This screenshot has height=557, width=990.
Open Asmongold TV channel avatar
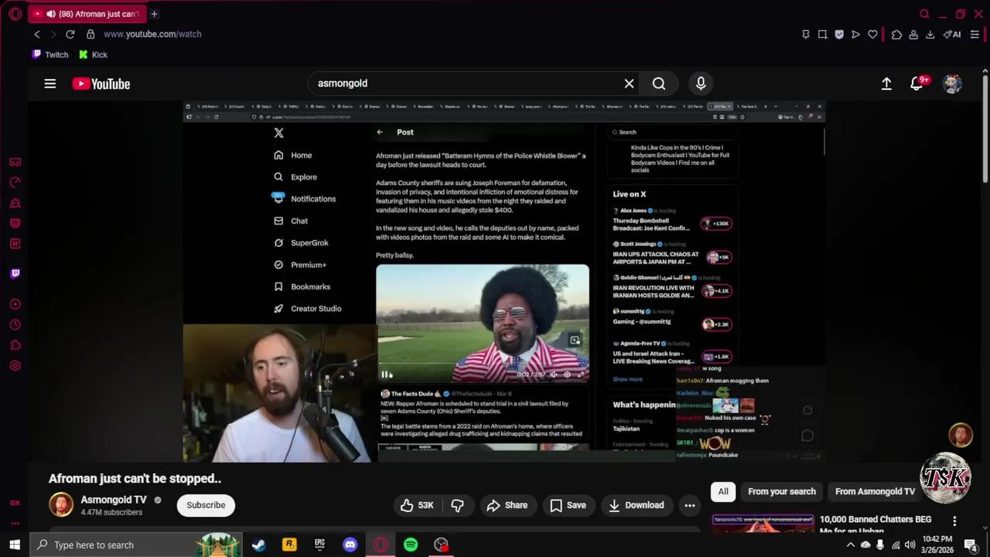coord(61,505)
